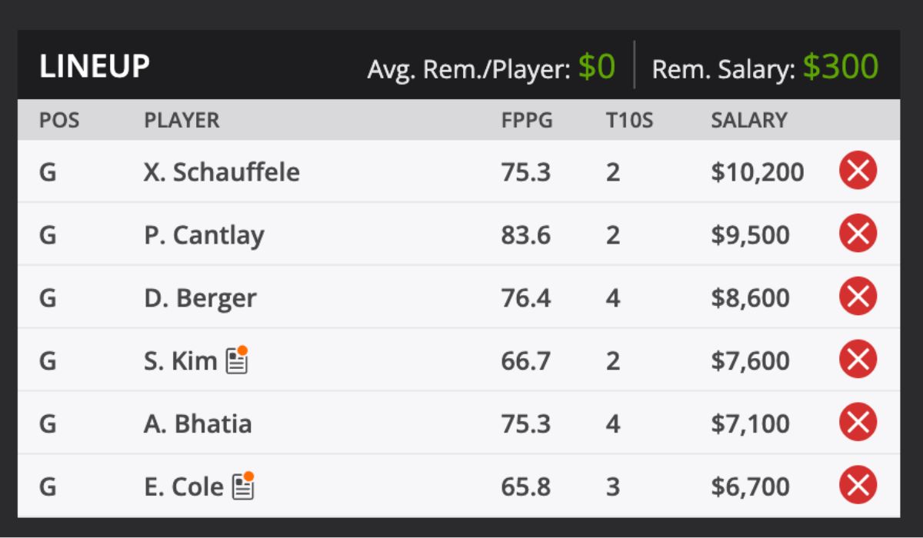This screenshot has height=538, width=923.
Task: Remove S. Kim from the lineup
Action: (857, 360)
